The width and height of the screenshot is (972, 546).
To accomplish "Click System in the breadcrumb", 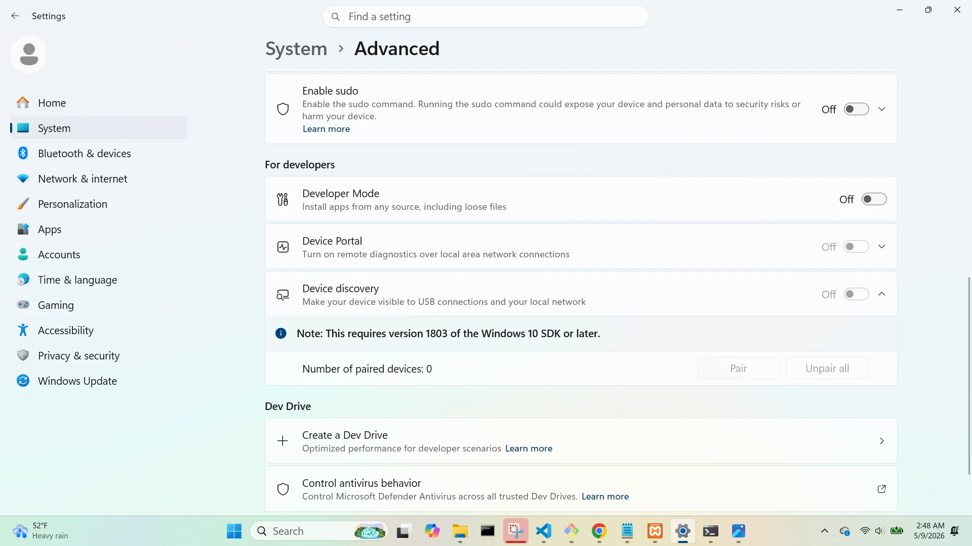I will point(296,49).
